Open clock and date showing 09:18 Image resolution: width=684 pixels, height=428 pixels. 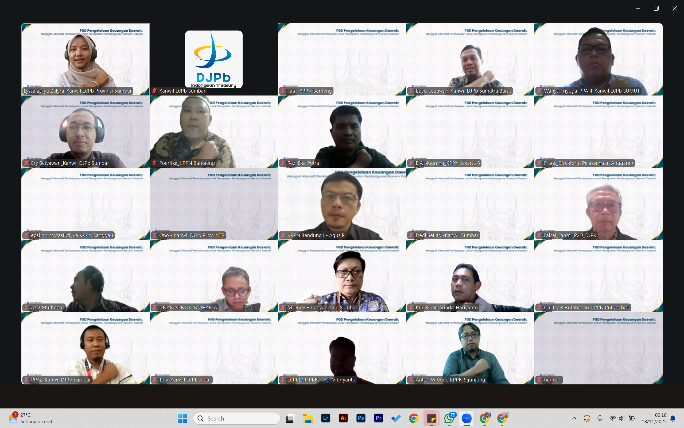[654, 418]
